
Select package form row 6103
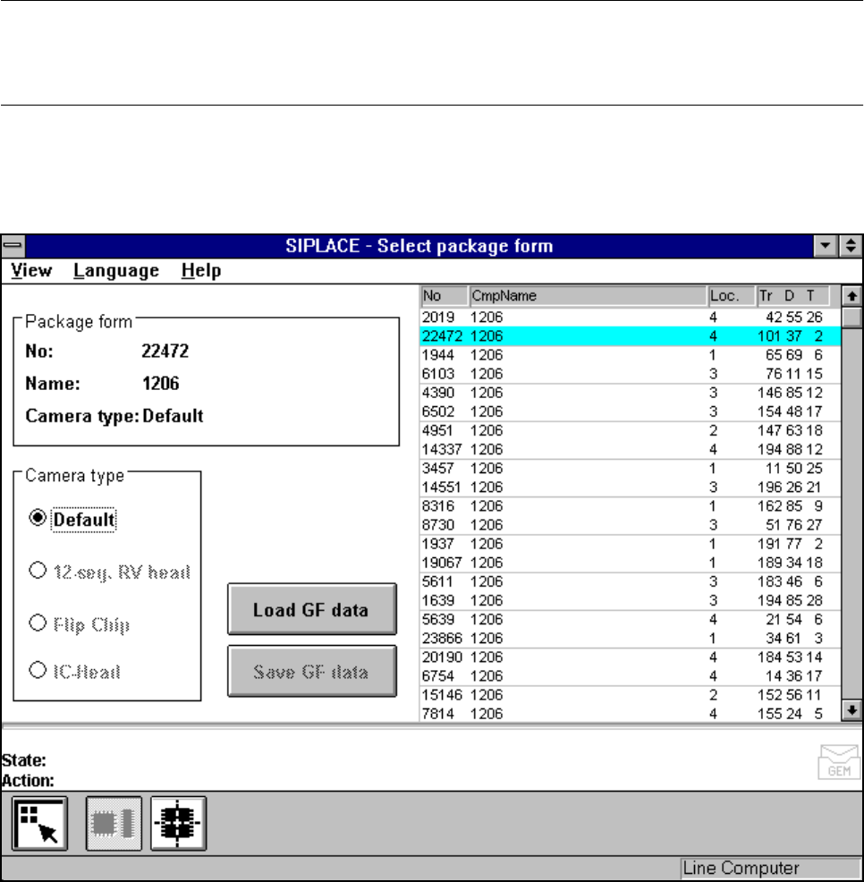pyautogui.click(x=630, y=374)
